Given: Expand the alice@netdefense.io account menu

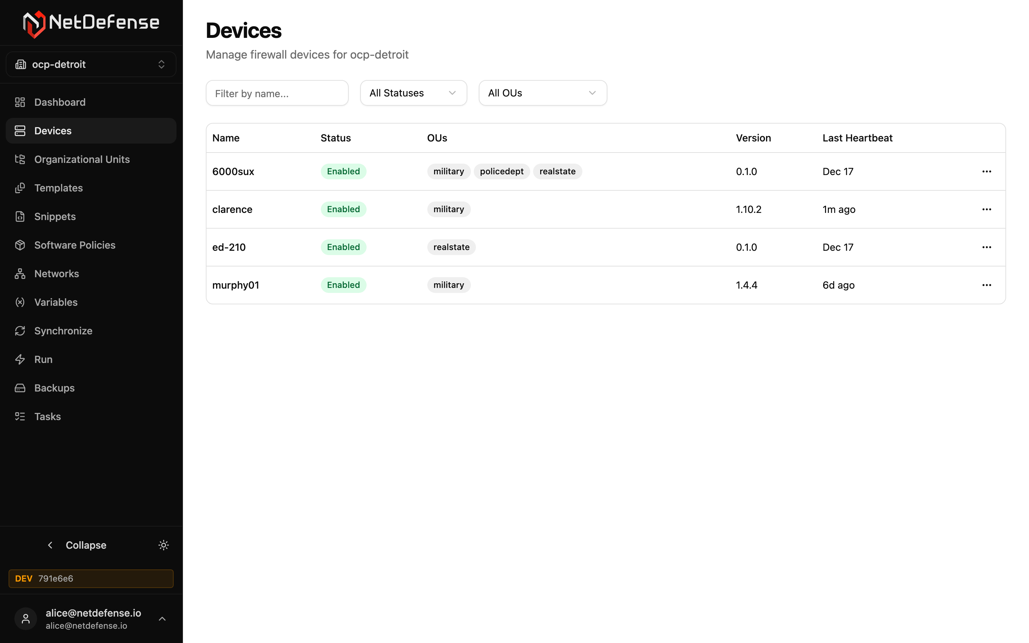Looking at the screenshot, I should tap(91, 619).
